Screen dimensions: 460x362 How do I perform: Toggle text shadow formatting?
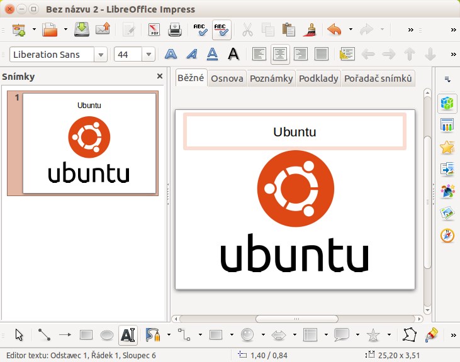[x=233, y=54]
